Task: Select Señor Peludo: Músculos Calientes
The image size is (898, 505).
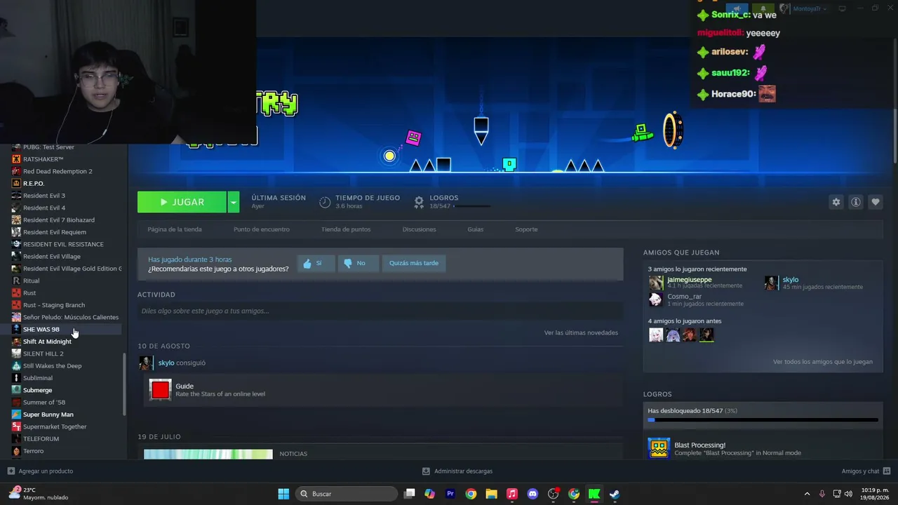Action: click(71, 317)
